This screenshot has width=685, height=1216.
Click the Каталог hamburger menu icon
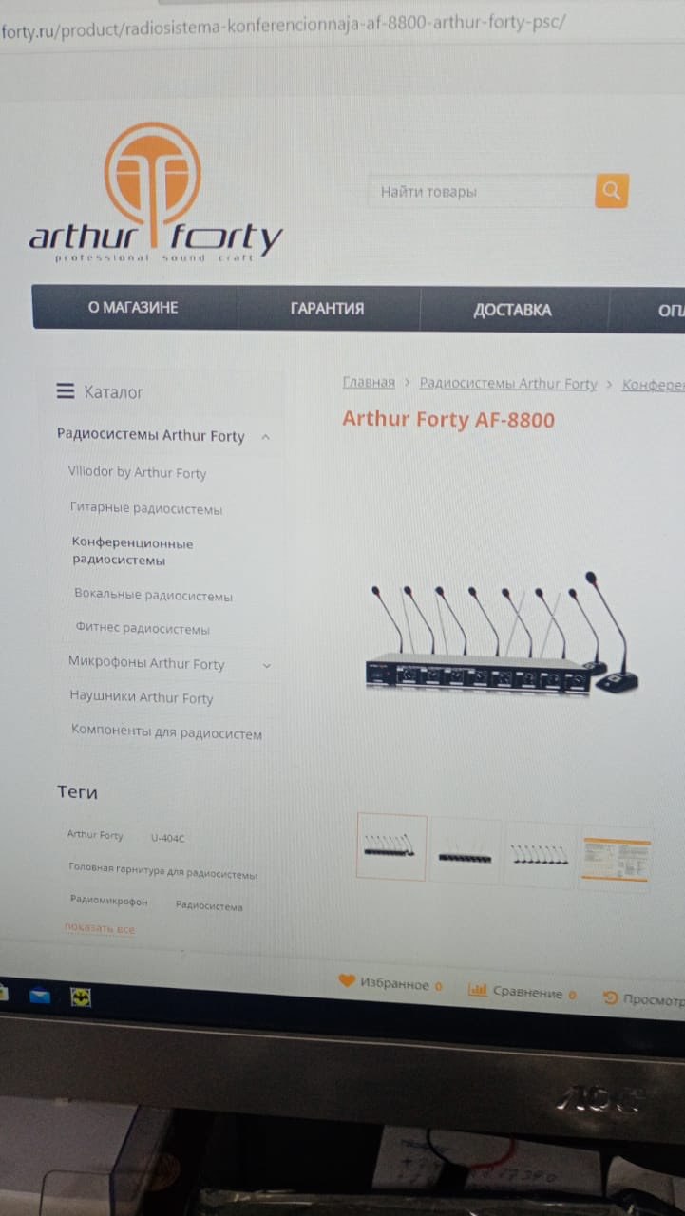[66, 390]
